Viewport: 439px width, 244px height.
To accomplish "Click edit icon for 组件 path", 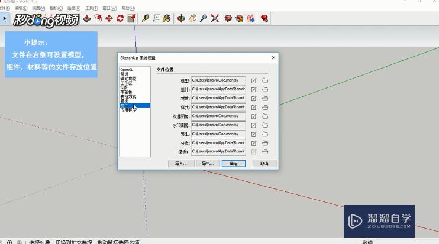I will (x=254, y=89).
